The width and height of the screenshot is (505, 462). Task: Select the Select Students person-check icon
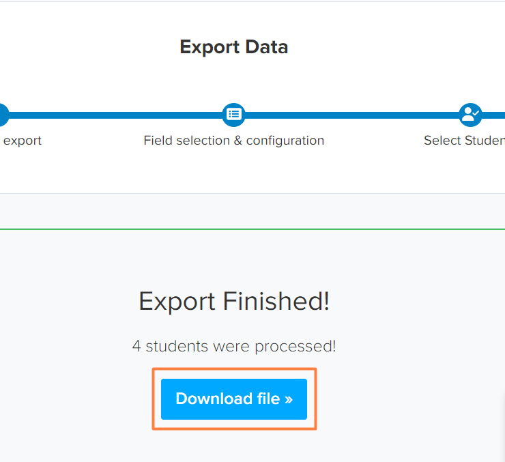[x=470, y=115]
